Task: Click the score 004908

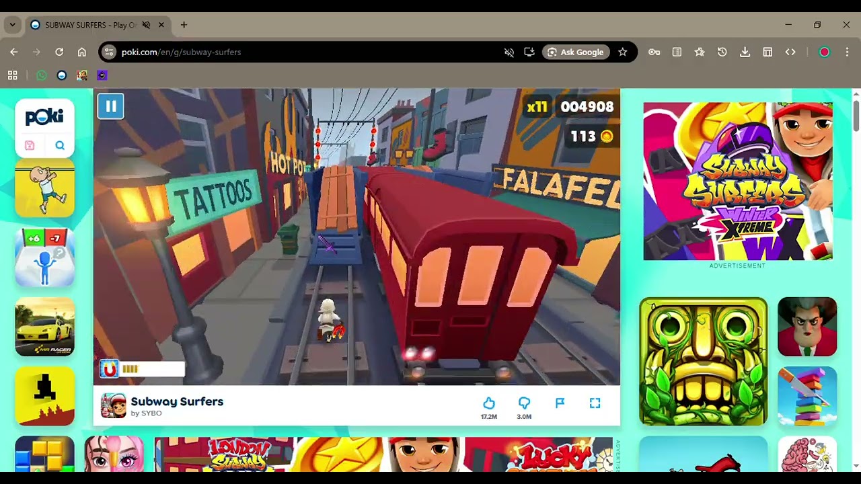Action: click(587, 107)
